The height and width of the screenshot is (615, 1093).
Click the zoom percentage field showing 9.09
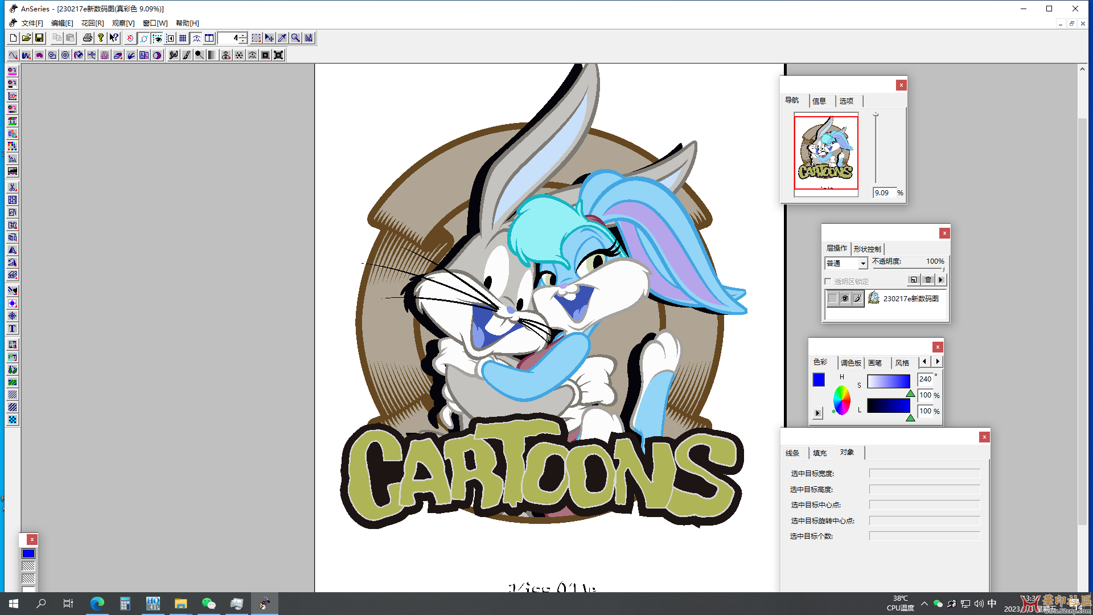tap(885, 193)
